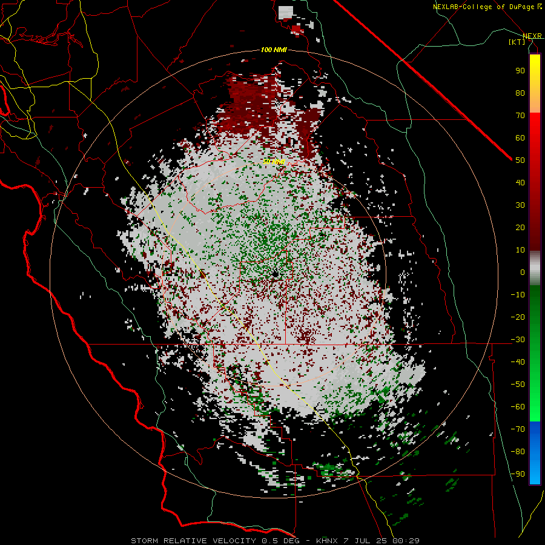Screen dimensions: 545x545
Task: Click the 70 value on the velocity scale
Action: pos(520,116)
